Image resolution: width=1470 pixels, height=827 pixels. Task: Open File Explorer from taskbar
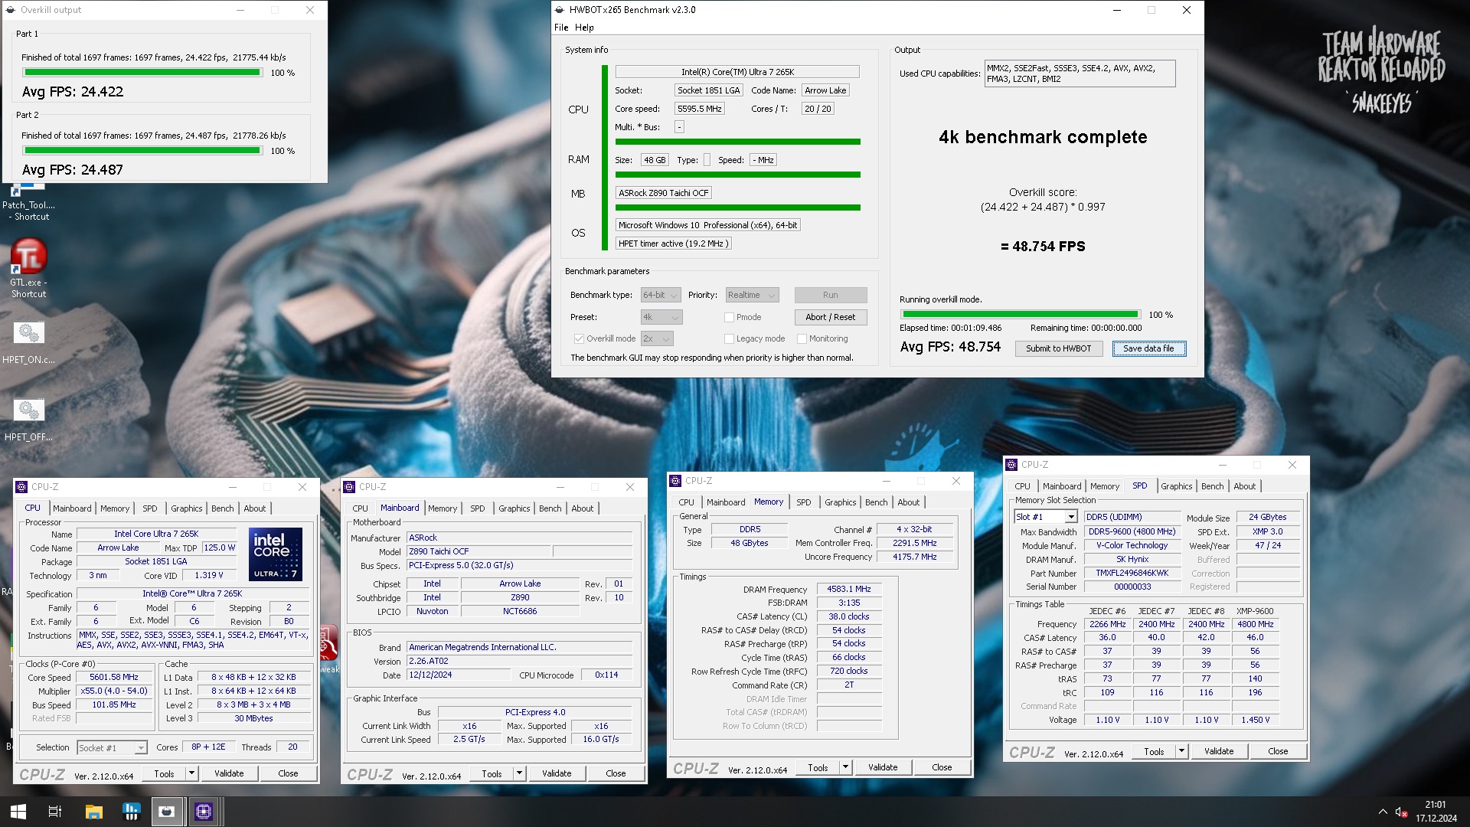click(93, 812)
